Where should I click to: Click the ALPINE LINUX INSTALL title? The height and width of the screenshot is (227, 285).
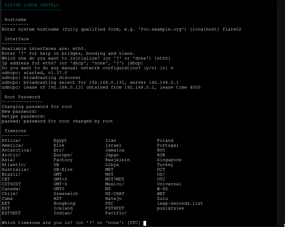point(32,5)
